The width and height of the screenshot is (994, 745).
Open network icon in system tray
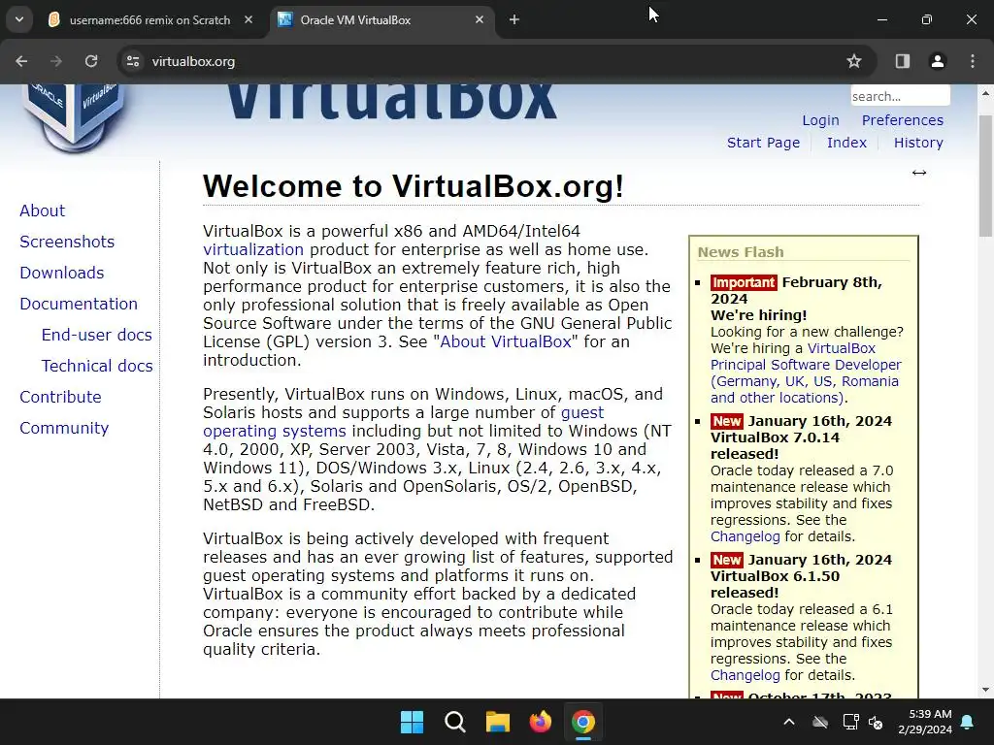[x=850, y=722]
